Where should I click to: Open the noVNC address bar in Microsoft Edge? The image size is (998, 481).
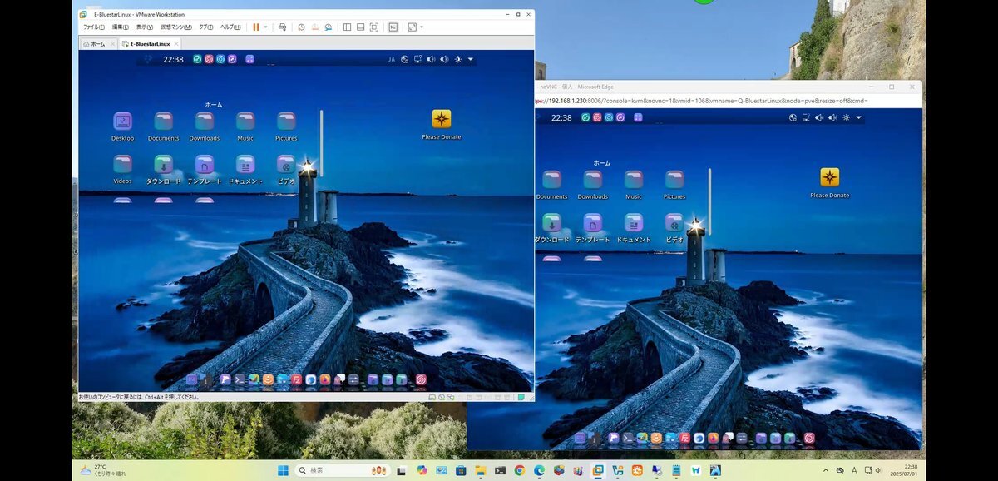(x=729, y=101)
